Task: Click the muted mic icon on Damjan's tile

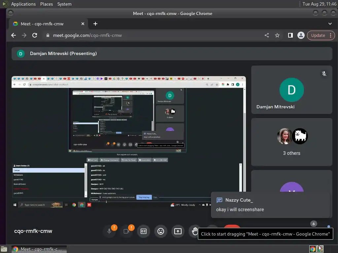Action: 324,74
